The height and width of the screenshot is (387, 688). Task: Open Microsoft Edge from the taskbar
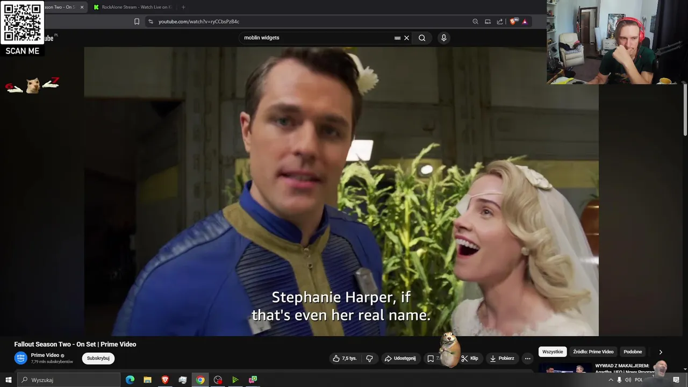click(x=130, y=380)
